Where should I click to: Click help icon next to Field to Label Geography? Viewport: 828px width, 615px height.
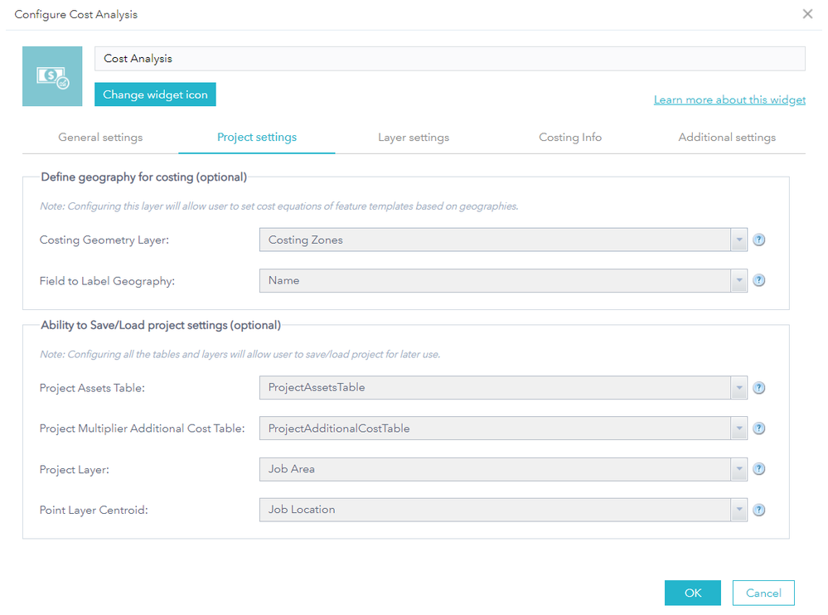click(x=758, y=281)
